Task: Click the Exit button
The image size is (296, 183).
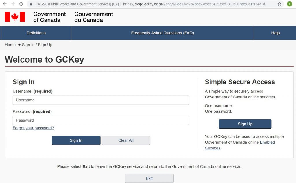Action: tap(149, 178)
